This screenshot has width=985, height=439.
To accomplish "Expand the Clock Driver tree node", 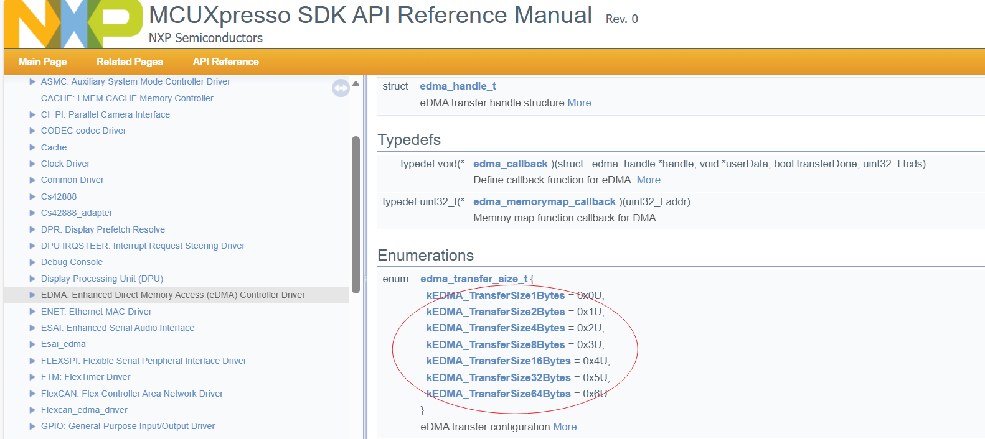I will click(32, 164).
